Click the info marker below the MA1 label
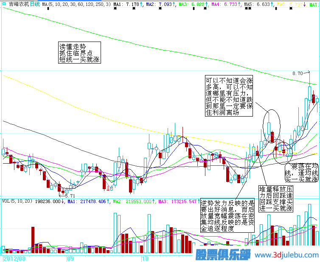The image size is (320, 262). 115,8
